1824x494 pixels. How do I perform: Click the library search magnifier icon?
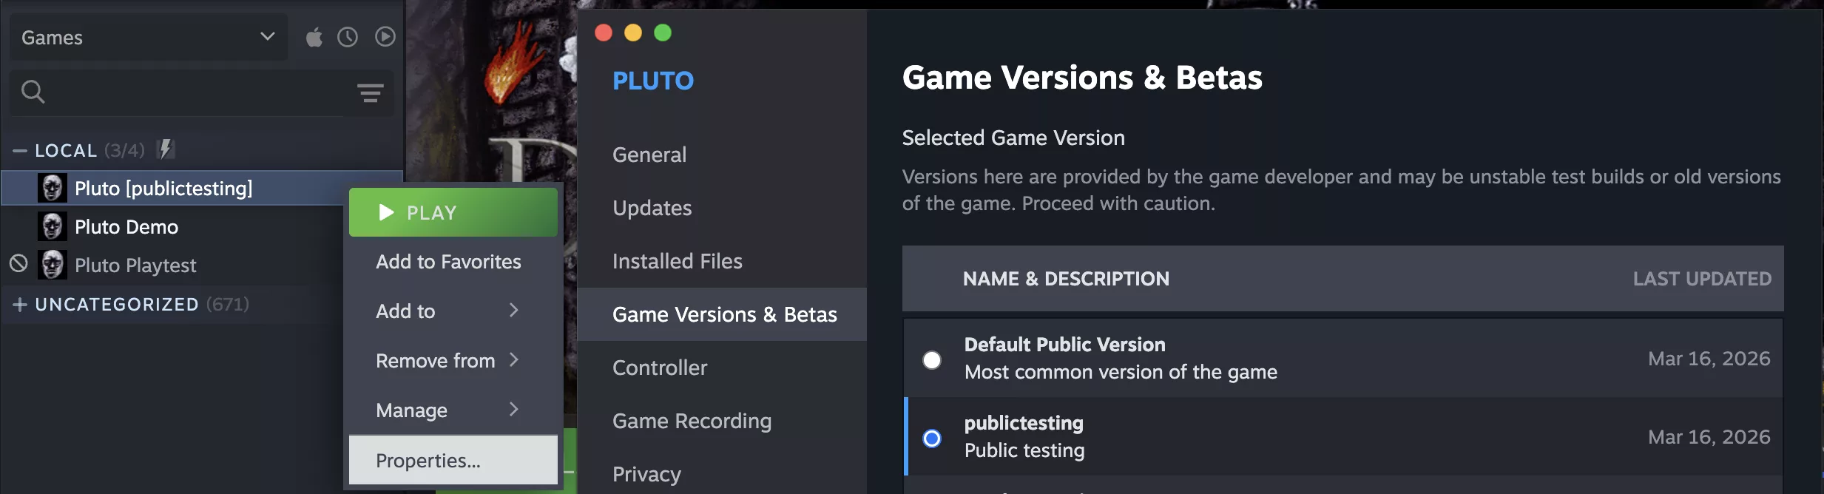coord(33,92)
